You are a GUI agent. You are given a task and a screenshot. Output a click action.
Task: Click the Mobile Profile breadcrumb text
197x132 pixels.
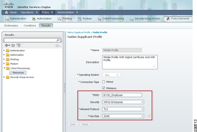pos(100,32)
